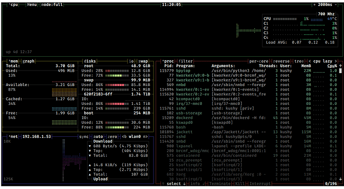Click the 11:20:05 clock
This screenshot has width=344, height=189.
(x=172, y=4)
